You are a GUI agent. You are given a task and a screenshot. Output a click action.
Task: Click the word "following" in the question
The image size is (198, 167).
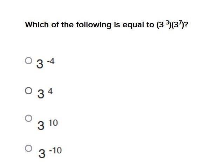pyautogui.click(x=94, y=25)
